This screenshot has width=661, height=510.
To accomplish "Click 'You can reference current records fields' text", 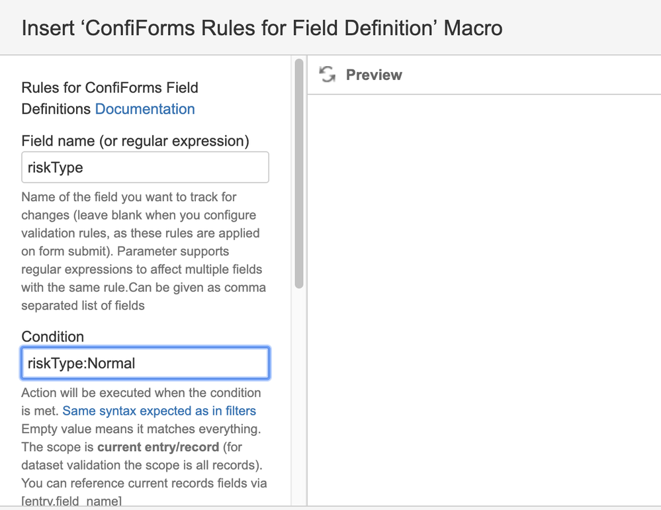I will coord(144,483).
